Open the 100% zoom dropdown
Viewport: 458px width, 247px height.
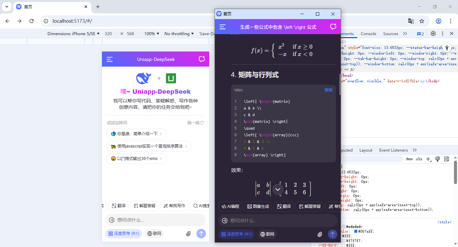tap(152, 34)
